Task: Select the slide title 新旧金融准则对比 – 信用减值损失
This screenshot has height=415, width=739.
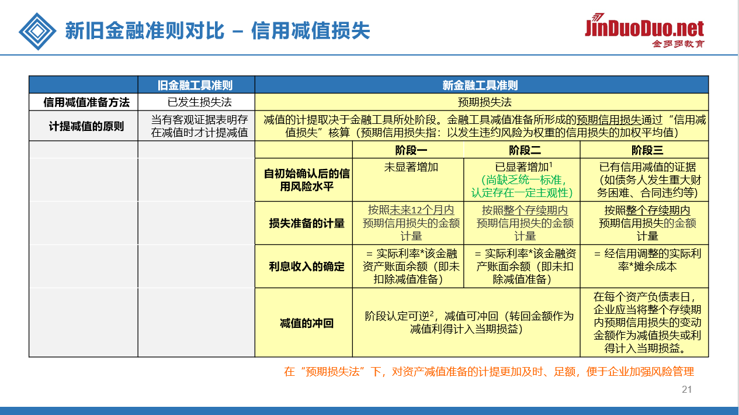Action: click(217, 30)
